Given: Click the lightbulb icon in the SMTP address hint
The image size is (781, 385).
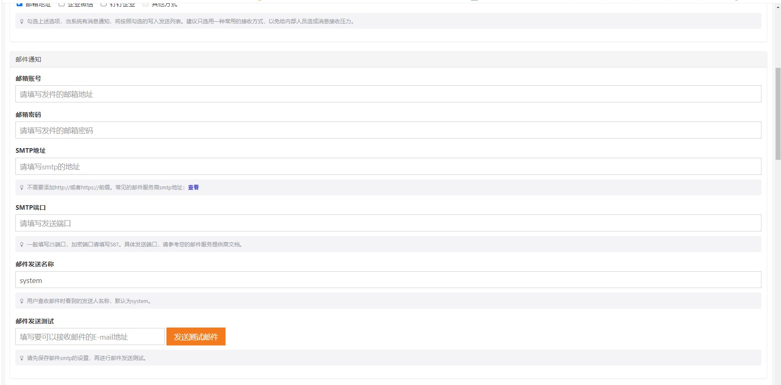Looking at the screenshot, I should 22,187.
